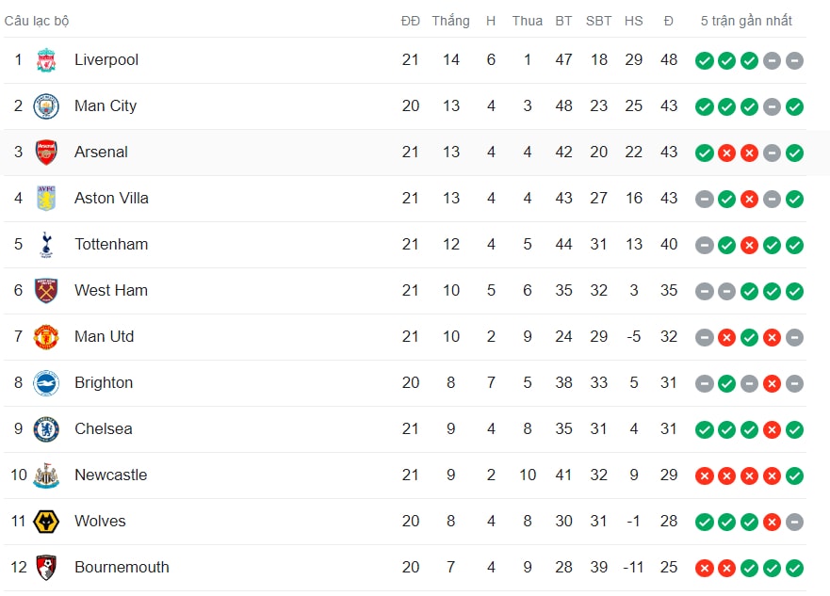This screenshot has width=830, height=596.
Task: Click the '5 trận gần nhất' header
Action: [x=746, y=21]
